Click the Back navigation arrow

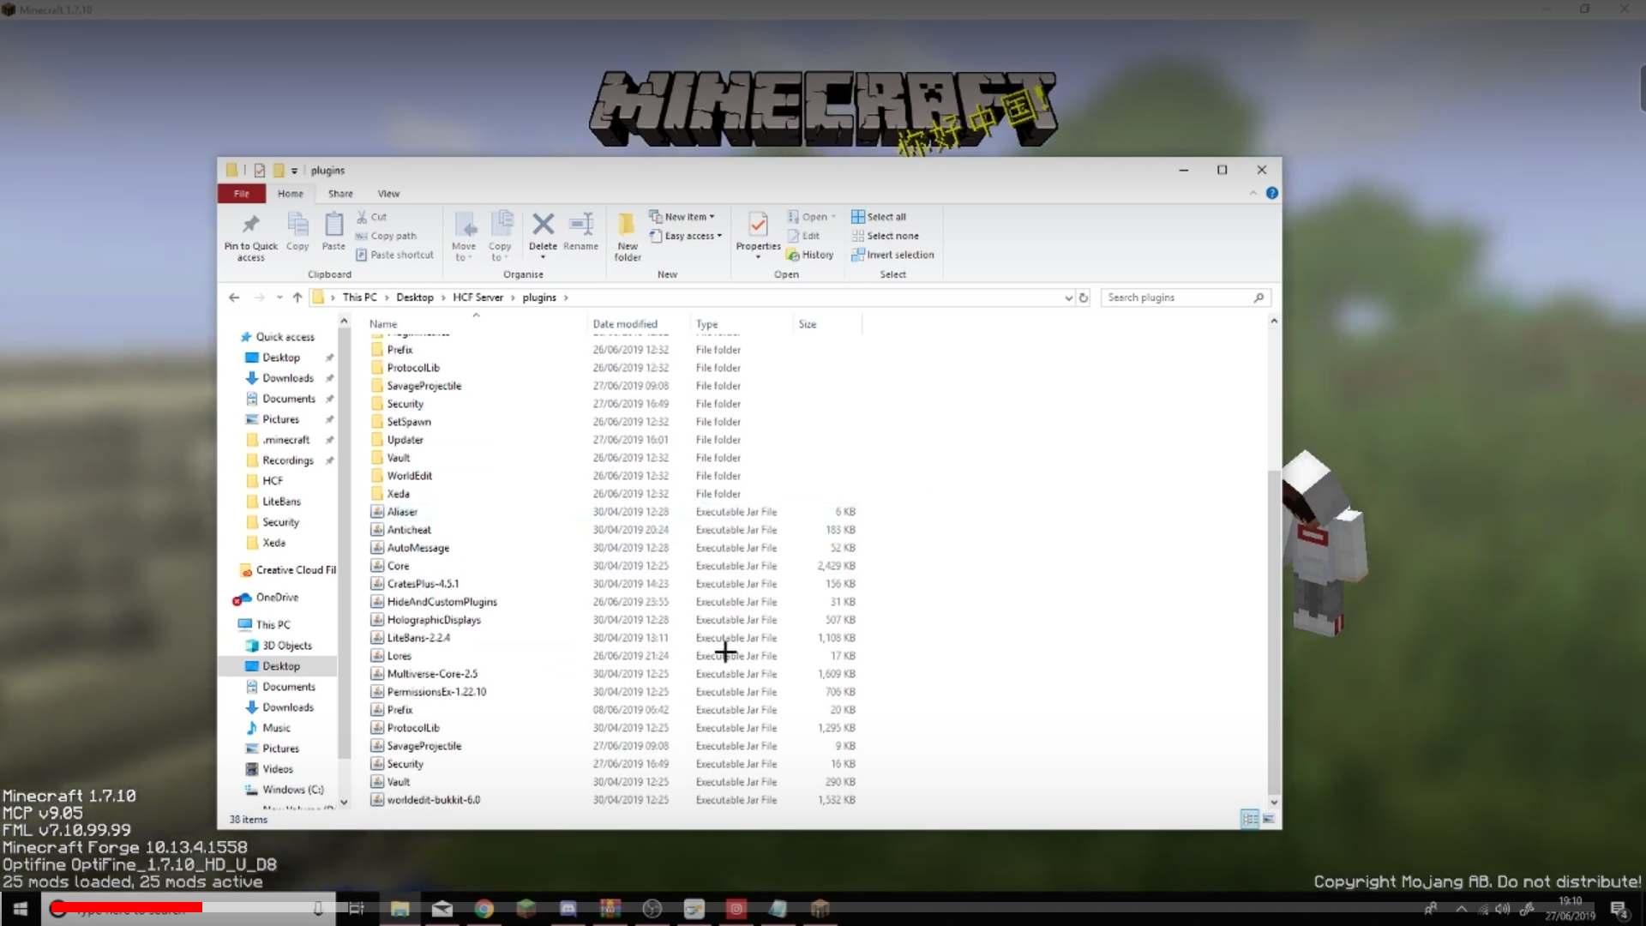234,298
